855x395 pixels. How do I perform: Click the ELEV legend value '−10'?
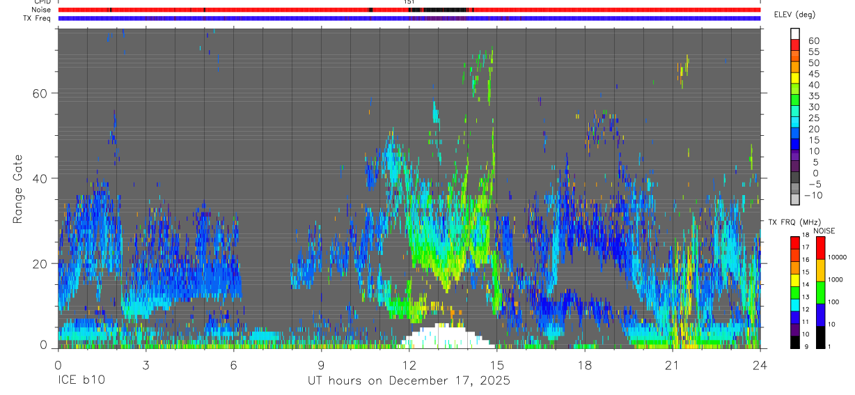pyautogui.click(x=813, y=195)
